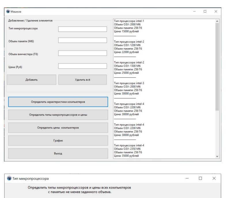The image size is (232, 198).
Task: Click the Добавить button
Action: [x=31, y=80]
